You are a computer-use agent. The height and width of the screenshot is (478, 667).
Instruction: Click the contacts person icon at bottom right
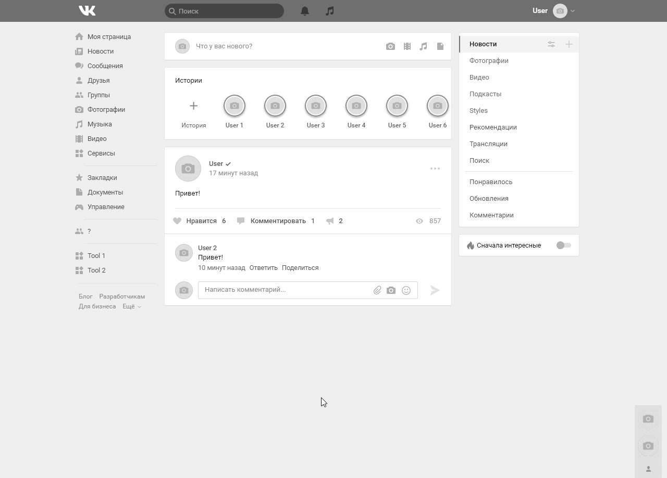tap(648, 469)
